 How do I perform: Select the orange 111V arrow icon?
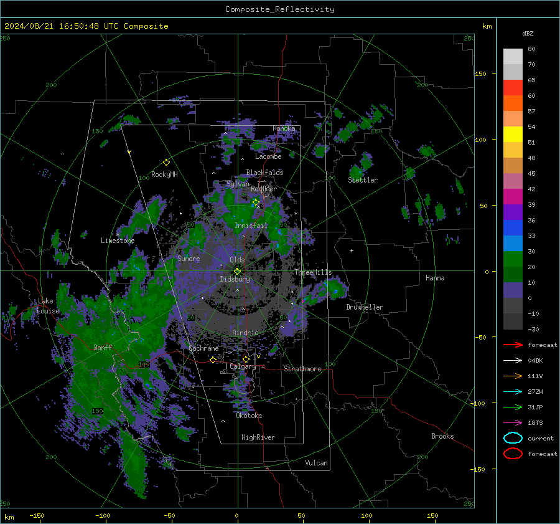click(x=513, y=376)
